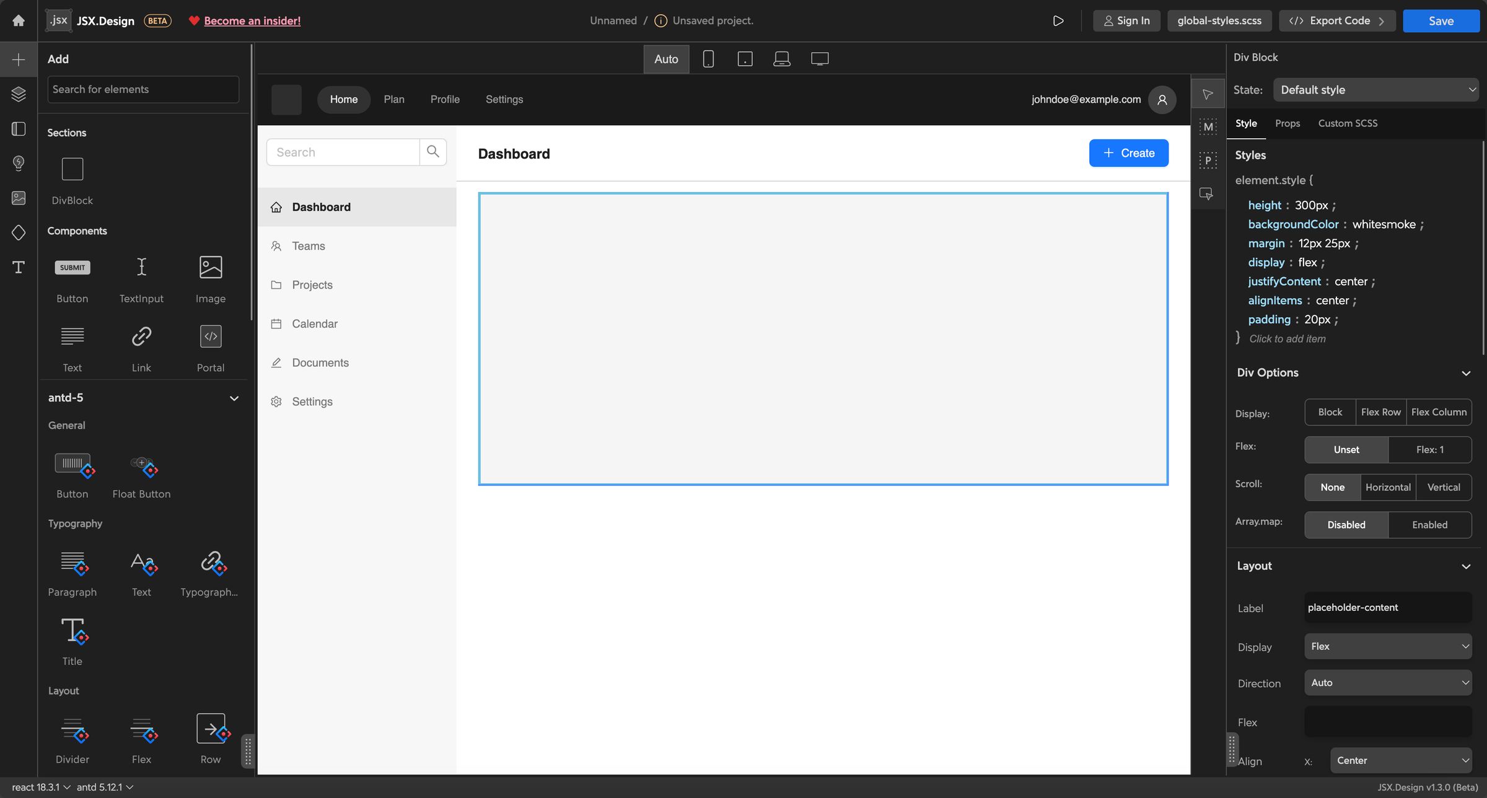Switch to the Props tab
The width and height of the screenshot is (1487, 798).
[1287, 123]
